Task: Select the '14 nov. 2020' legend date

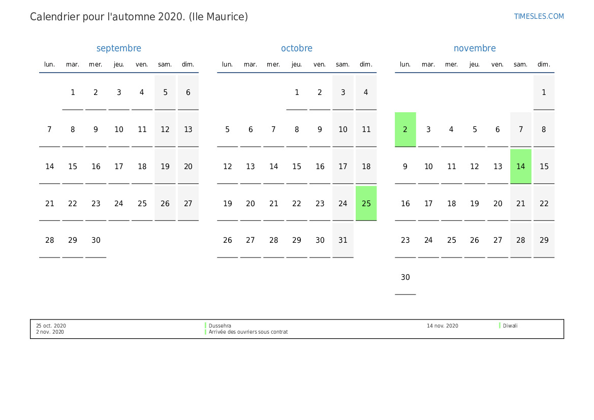Action: (x=442, y=326)
